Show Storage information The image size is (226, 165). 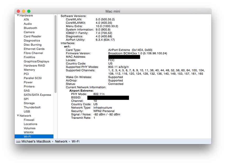click(29, 103)
